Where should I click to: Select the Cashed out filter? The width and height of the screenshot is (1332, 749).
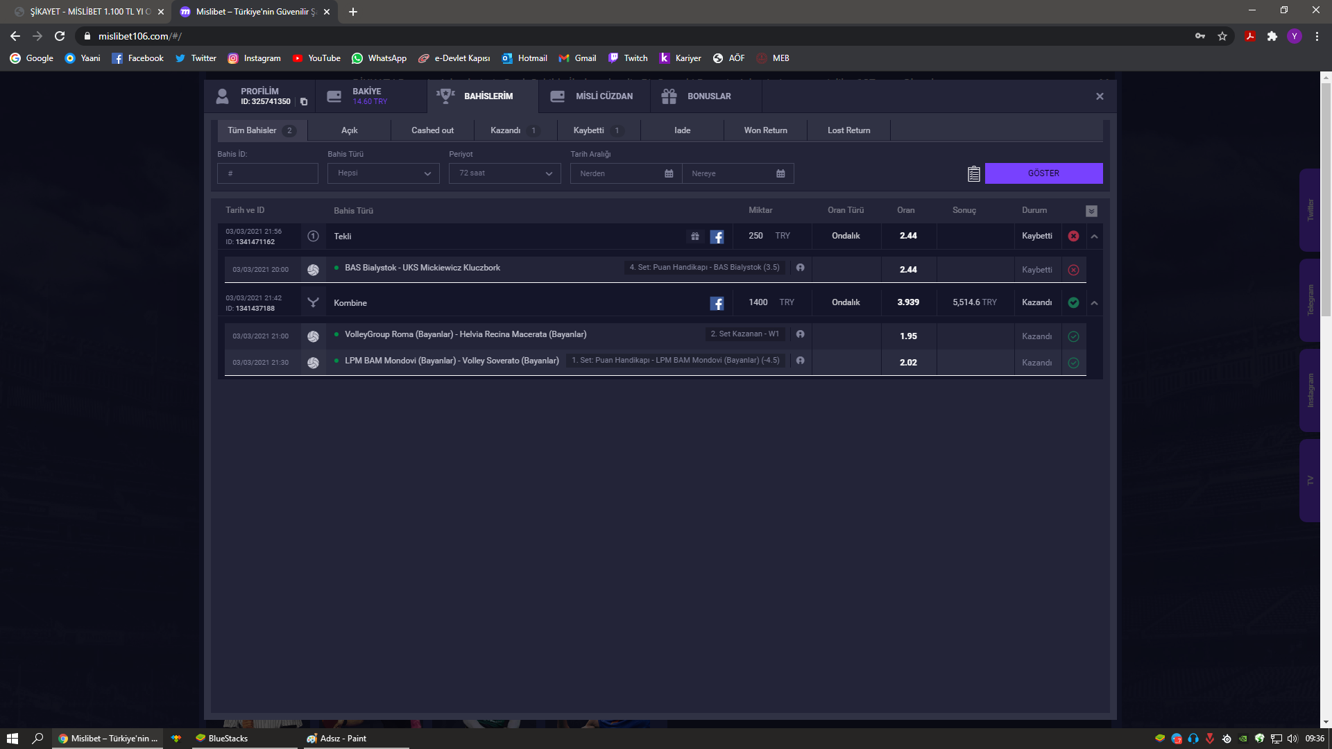pyautogui.click(x=432, y=130)
